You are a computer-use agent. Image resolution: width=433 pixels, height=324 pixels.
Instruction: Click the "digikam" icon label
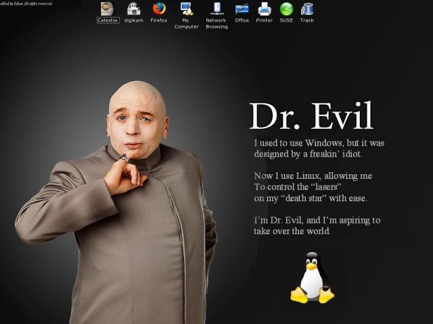tap(134, 20)
